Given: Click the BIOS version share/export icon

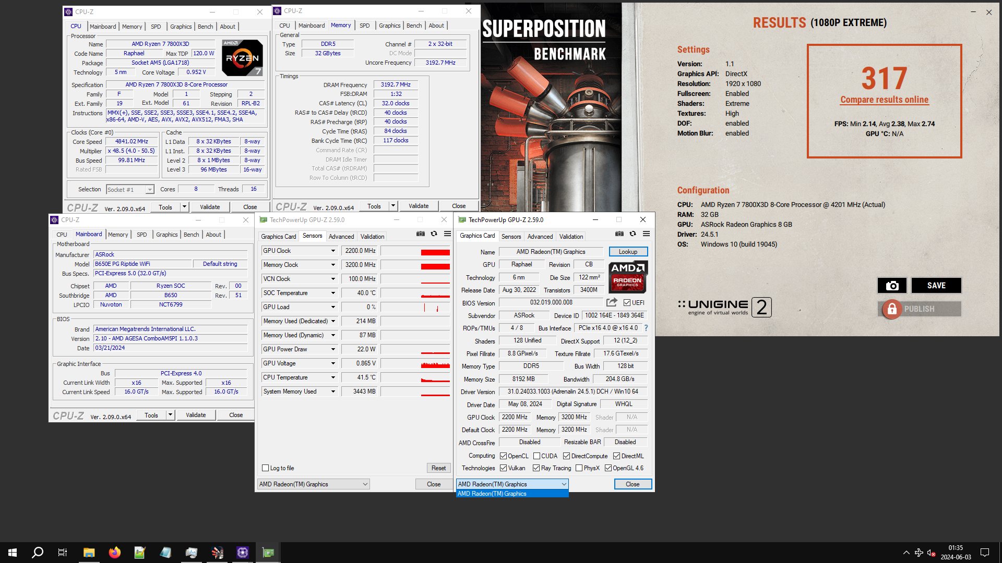Looking at the screenshot, I should click(612, 302).
